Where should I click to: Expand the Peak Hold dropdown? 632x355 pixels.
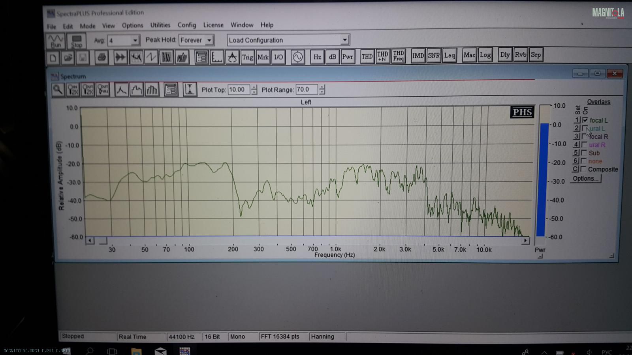pos(209,40)
